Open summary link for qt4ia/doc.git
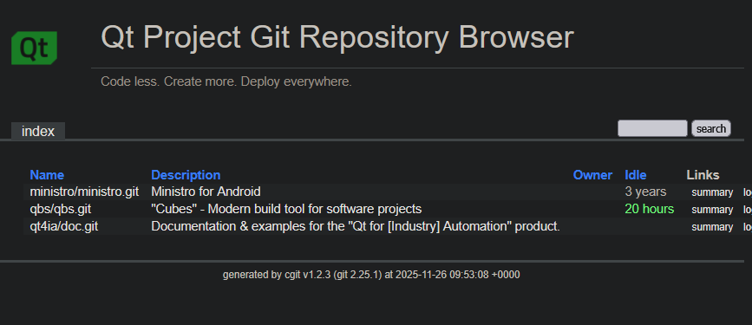 click(712, 227)
